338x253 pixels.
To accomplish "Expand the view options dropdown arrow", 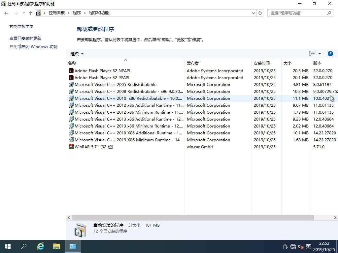I will click(320, 54).
